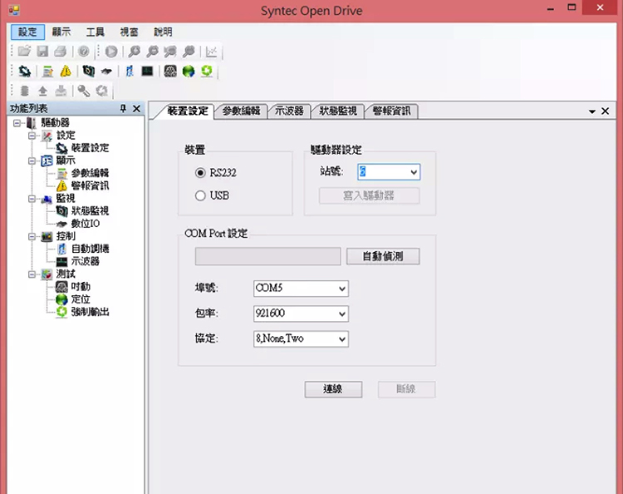Open digital IO toolbar icon

pos(106,72)
